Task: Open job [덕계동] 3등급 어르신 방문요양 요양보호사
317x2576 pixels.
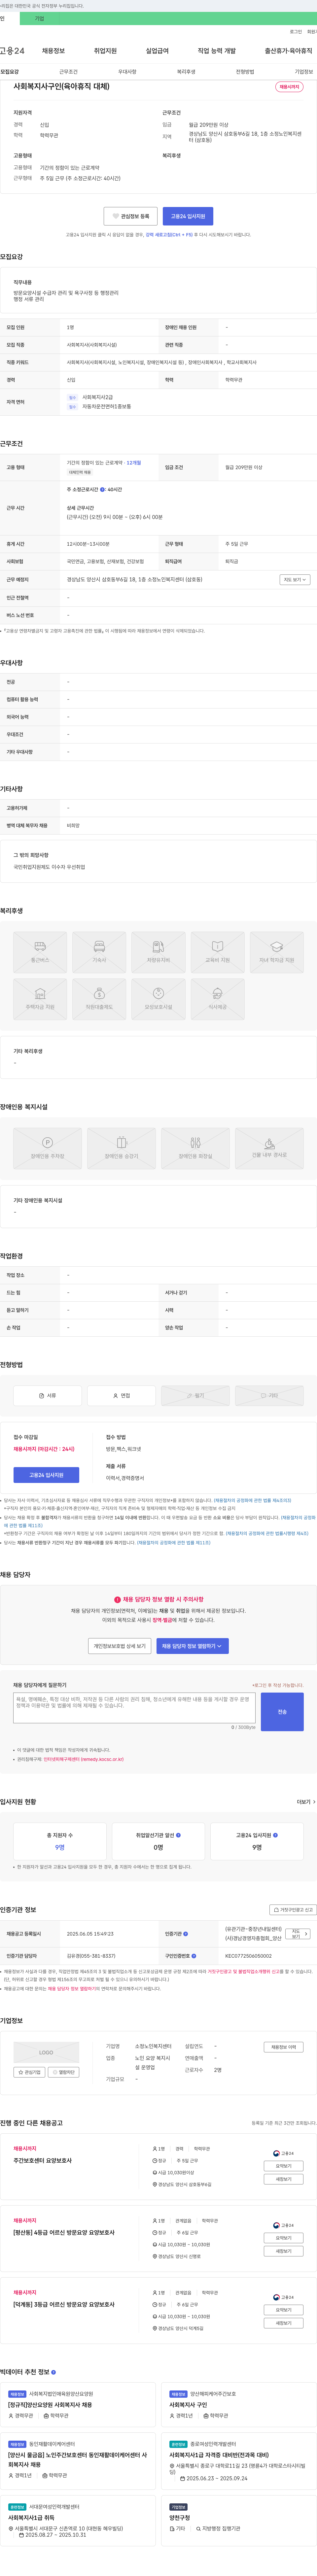Action: click(x=64, y=2304)
